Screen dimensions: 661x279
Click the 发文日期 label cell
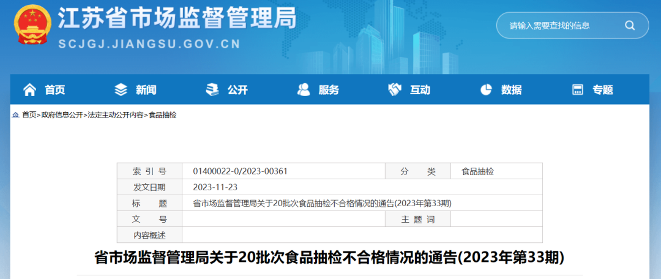(150, 187)
